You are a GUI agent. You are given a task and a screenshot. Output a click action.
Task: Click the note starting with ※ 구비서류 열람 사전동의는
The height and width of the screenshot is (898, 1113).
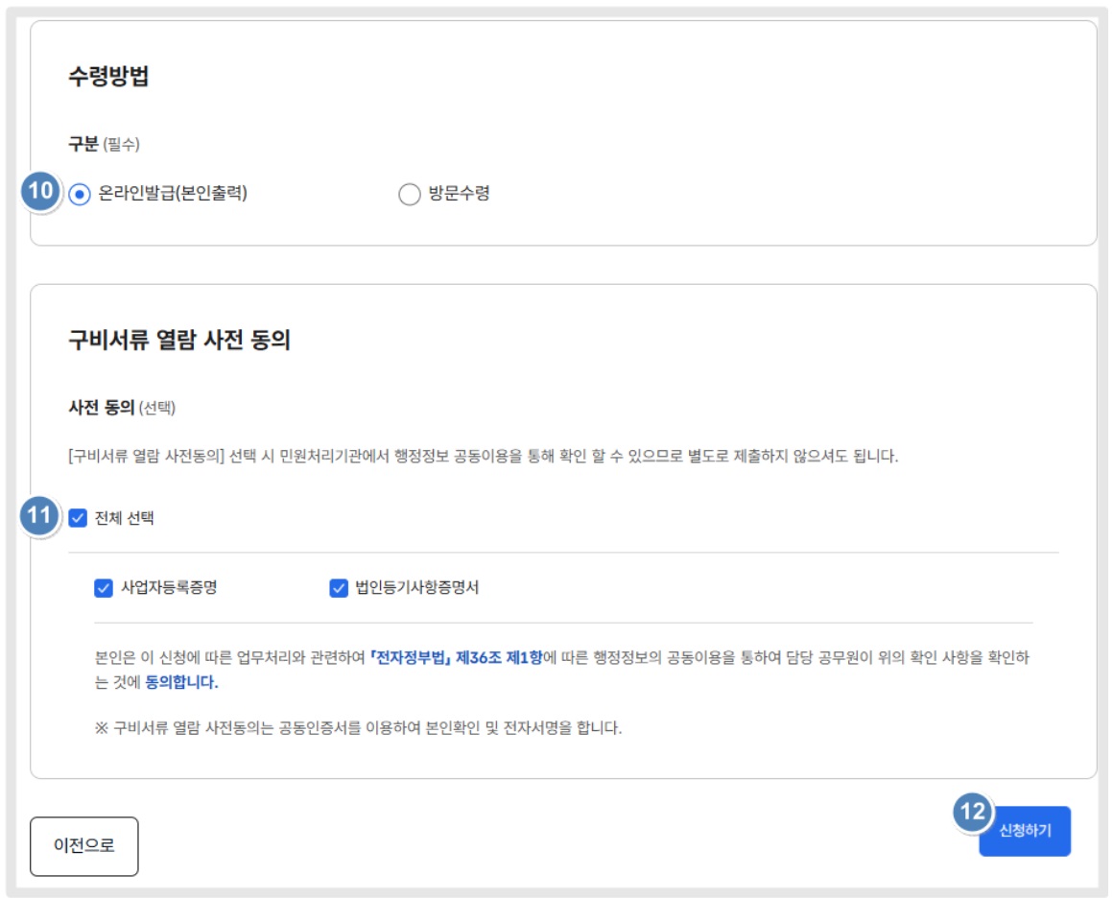[359, 728]
